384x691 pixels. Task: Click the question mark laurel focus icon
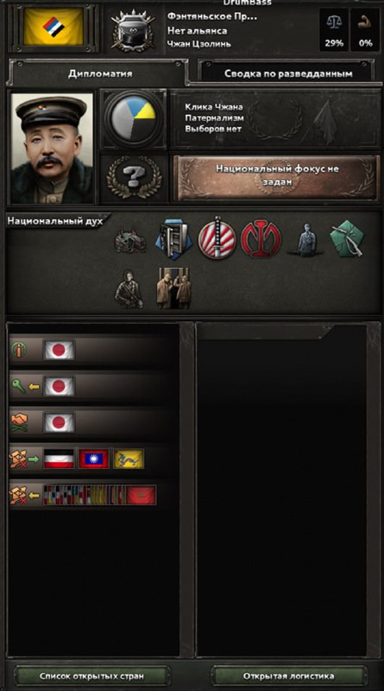tap(135, 178)
